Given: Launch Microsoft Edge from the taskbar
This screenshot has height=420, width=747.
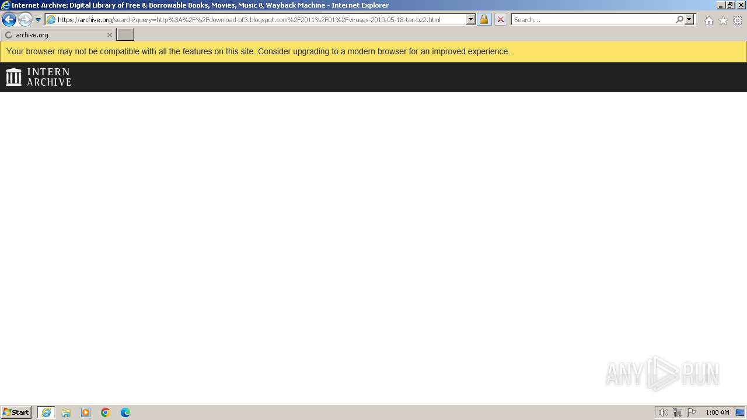Looking at the screenshot, I should pyautogui.click(x=125, y=412).
